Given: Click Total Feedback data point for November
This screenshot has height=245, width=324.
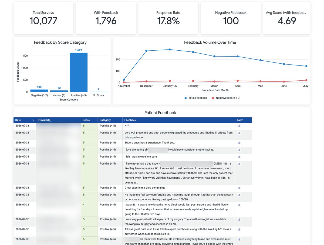Looking at the screenshot, I should 124,80.
